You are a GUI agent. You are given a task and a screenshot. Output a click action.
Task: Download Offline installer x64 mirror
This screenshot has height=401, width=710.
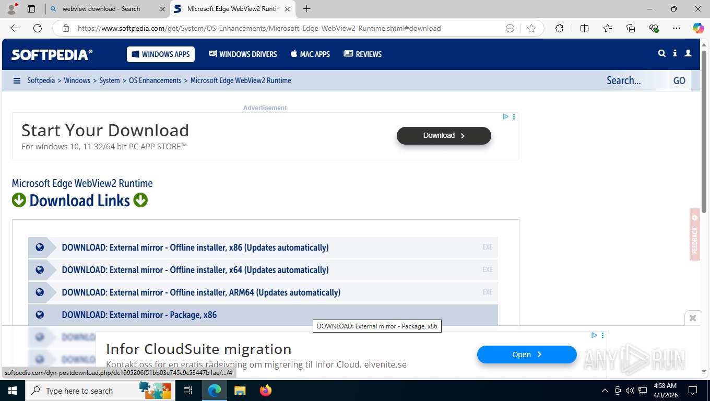pyautogui.click(x=263, y=270)
